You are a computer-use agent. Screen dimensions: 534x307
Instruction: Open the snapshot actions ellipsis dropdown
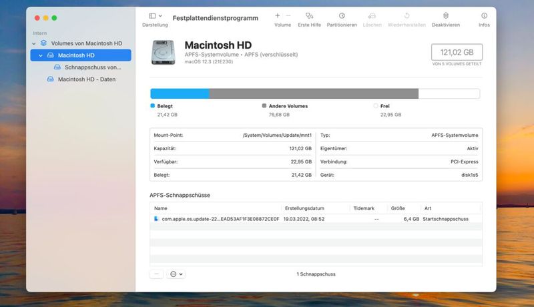pos(176,274)
